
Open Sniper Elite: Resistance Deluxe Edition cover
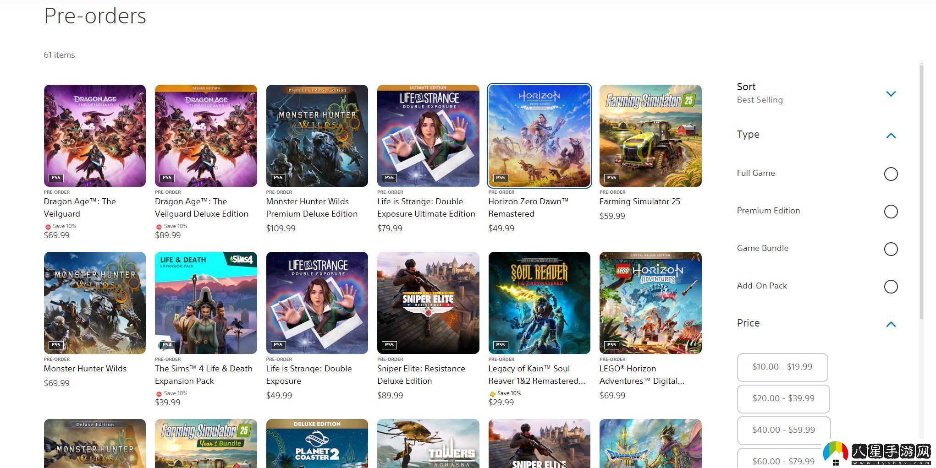(428, 303)
